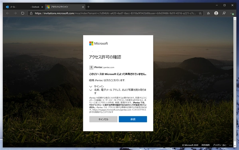Click the page vertical scrollbar

[x=235, y=82]
